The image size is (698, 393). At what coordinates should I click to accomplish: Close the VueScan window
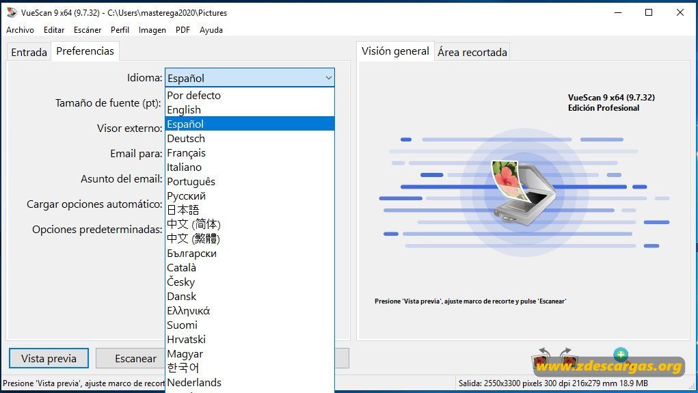(680, 12)
